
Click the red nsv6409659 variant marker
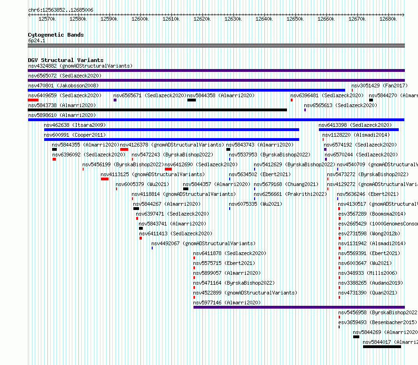click(33, 100)
